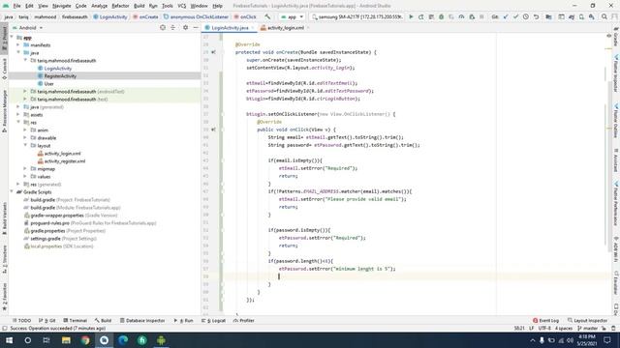Open the TODO tool window
The width and height of the screenshot is (620, 348).
21,320
